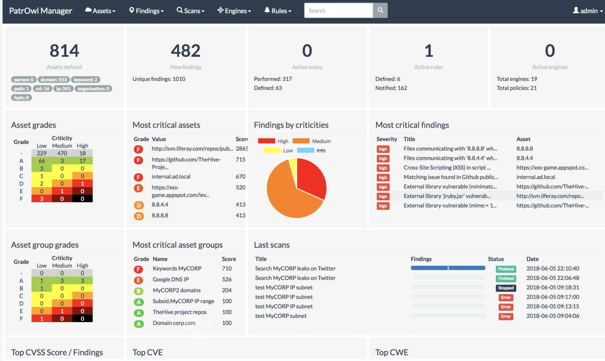The image size is (605, 361).
Task: Click the B grade badge for MyCORP2 domains
Action: [138, 291]
